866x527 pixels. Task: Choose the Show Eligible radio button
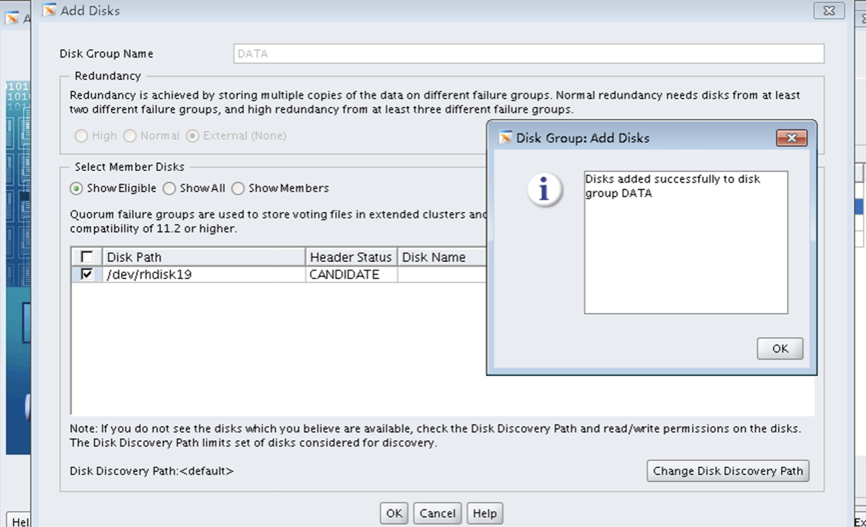tap(76, 188)
